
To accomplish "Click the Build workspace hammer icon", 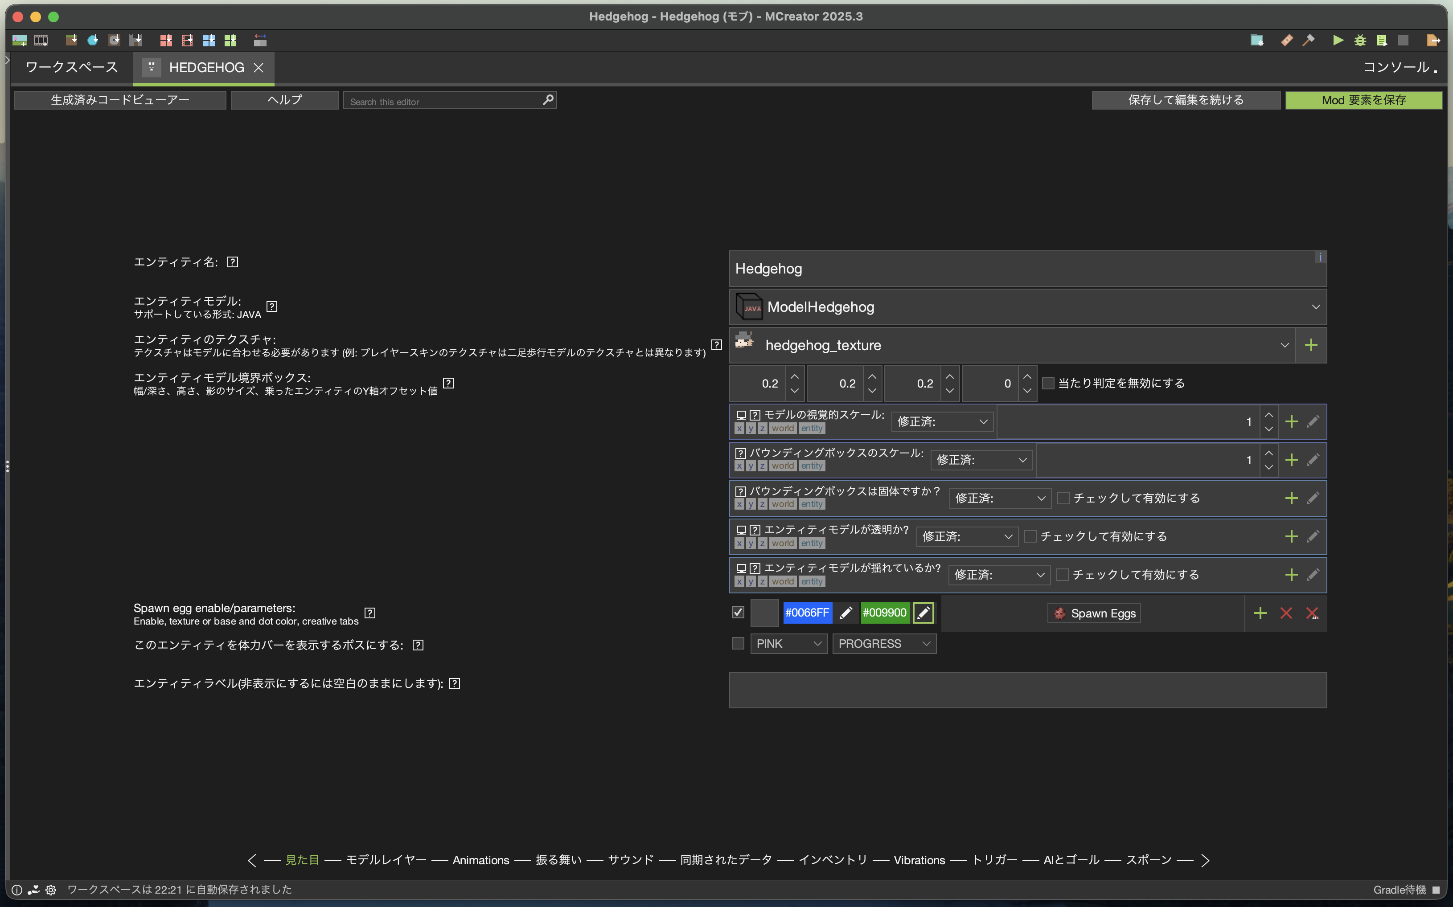I will coord(1308,40).
